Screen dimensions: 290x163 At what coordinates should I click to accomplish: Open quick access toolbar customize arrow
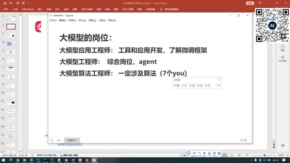click(29, 3)
